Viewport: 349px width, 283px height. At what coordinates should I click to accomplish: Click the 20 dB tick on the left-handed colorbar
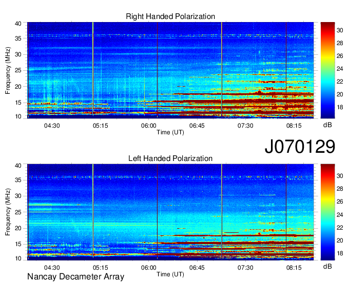(x=340, y=240)
